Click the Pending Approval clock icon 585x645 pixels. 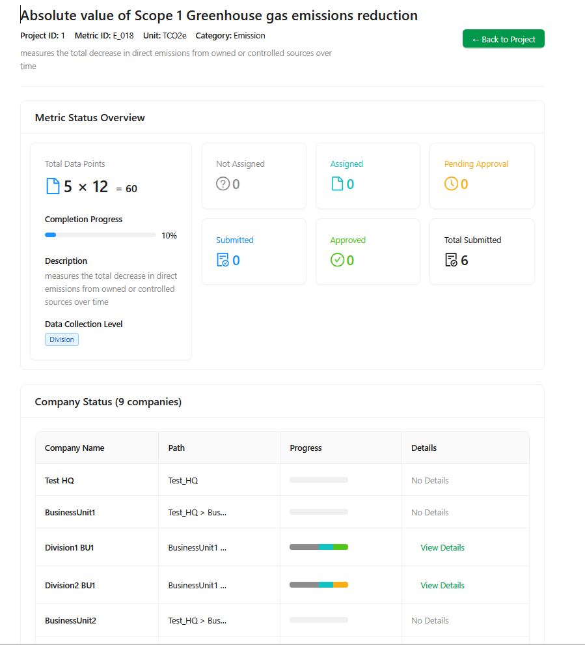pos(451,184)
